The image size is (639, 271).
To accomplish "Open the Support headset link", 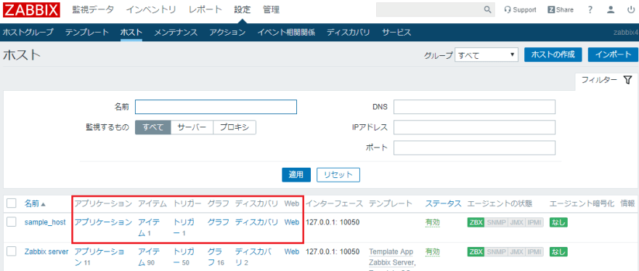I will (521, 9).
